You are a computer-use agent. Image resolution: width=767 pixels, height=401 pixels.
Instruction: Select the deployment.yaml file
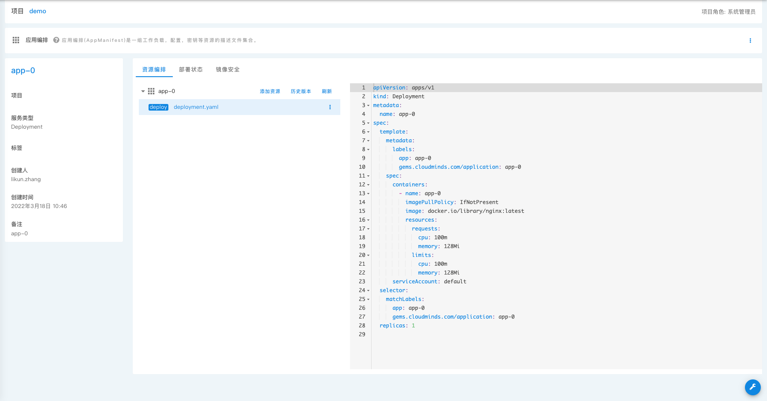196,107
